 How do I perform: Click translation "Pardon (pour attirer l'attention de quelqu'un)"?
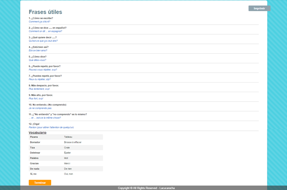pyautogui.click(x=51, y=127)
